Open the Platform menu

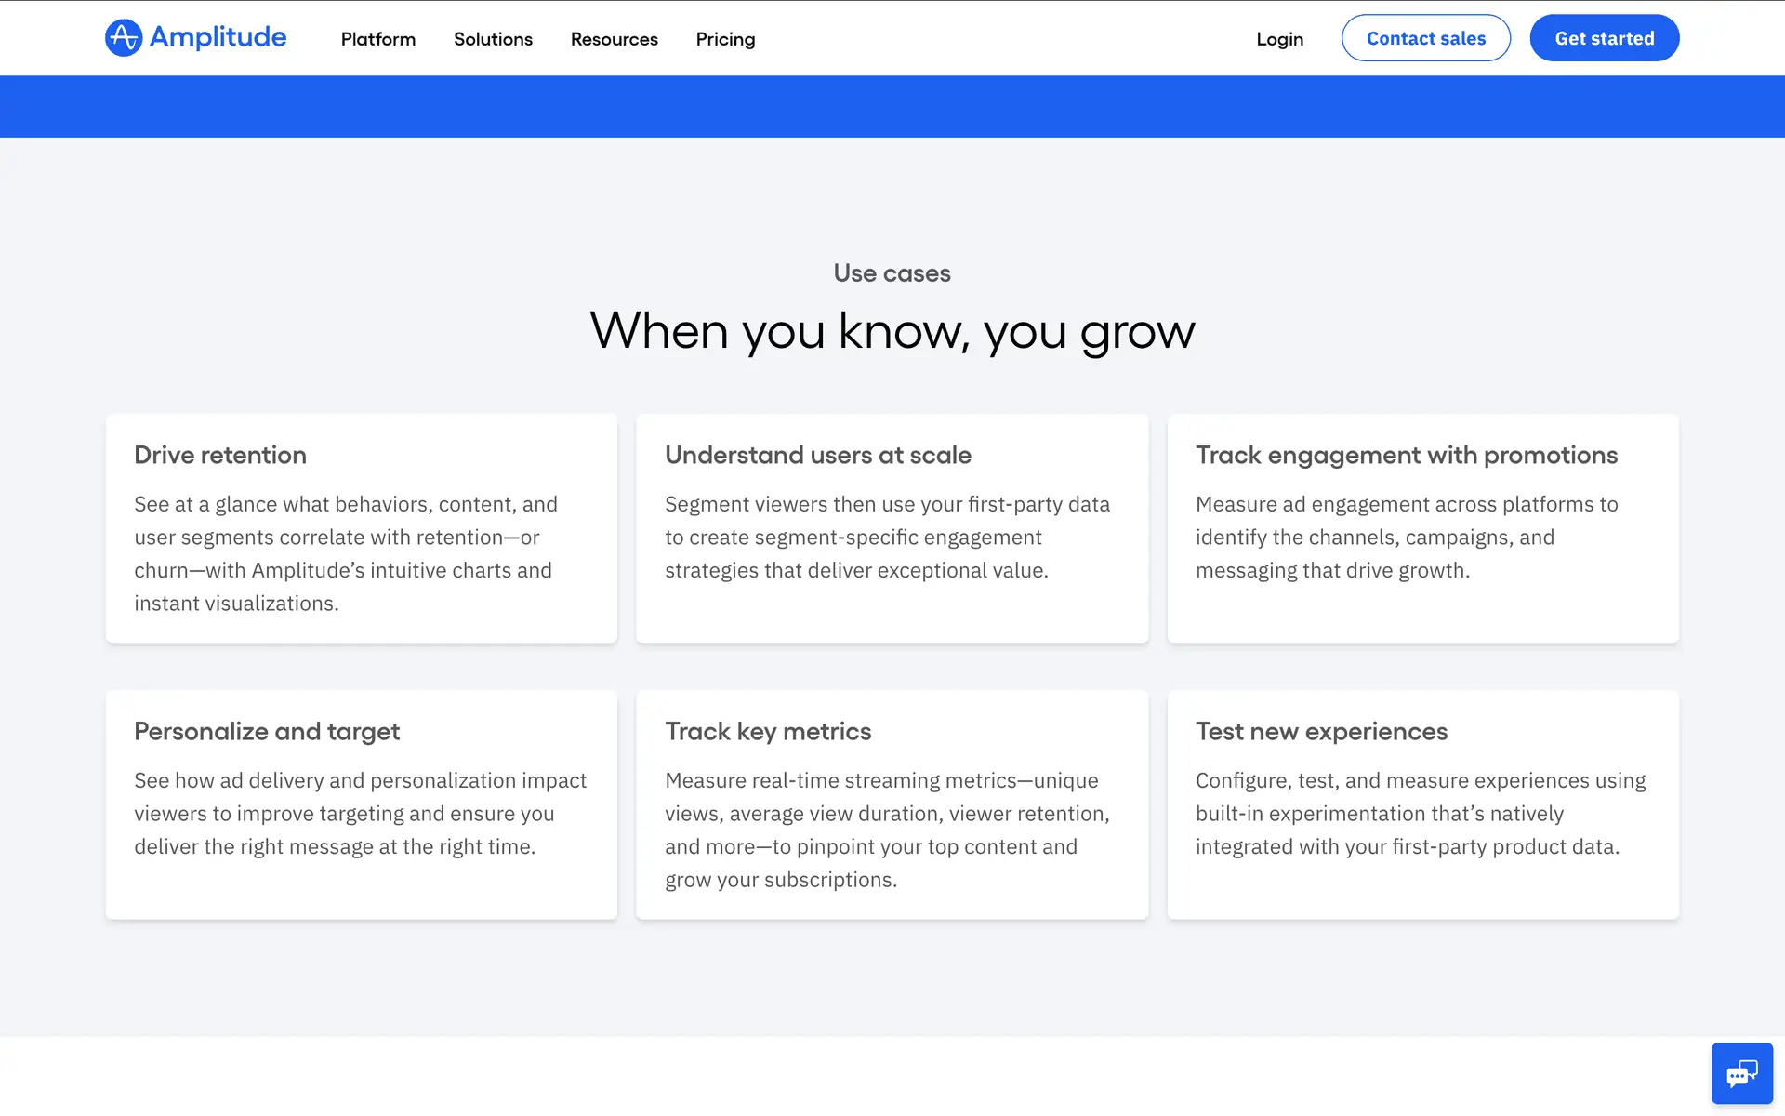click(x=377, y=39)
